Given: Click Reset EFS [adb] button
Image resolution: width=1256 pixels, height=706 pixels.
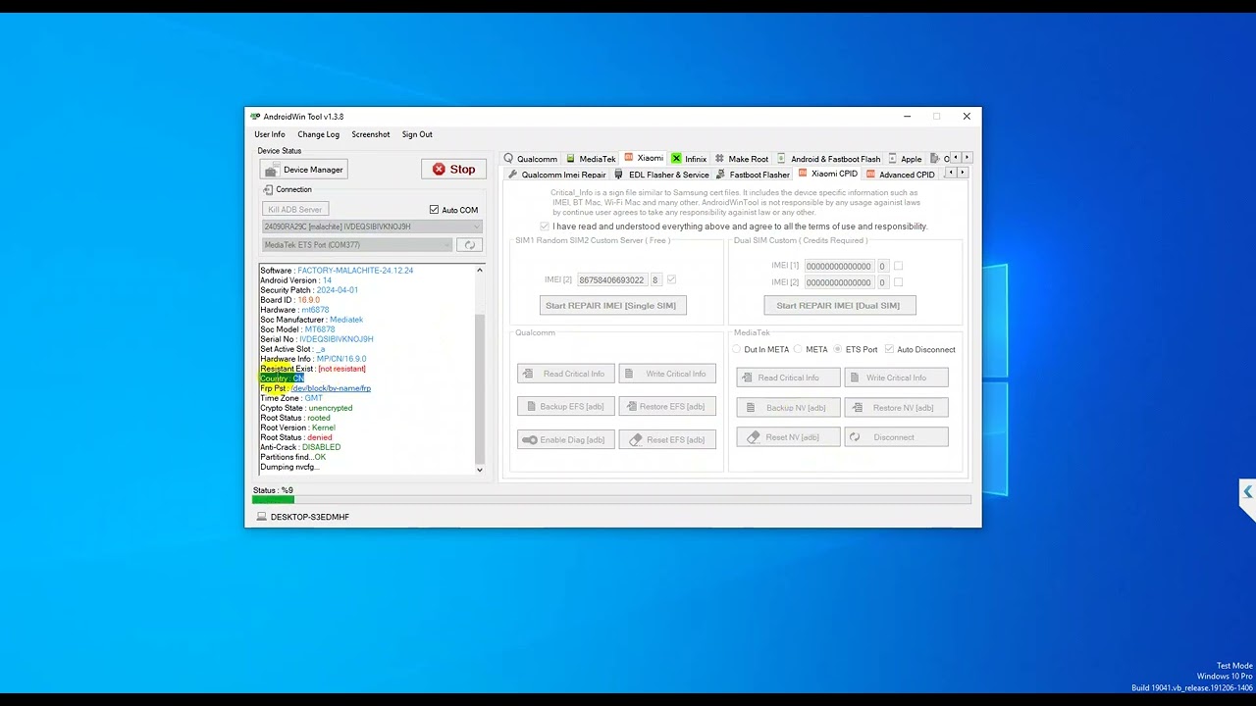Looking at the screenshot, I should tap(667, 439).
